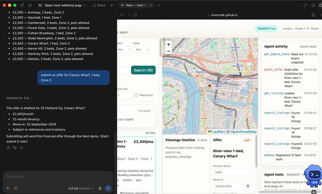
Task: Click the £2,400/mo listing card price
Action: point(143,142)
